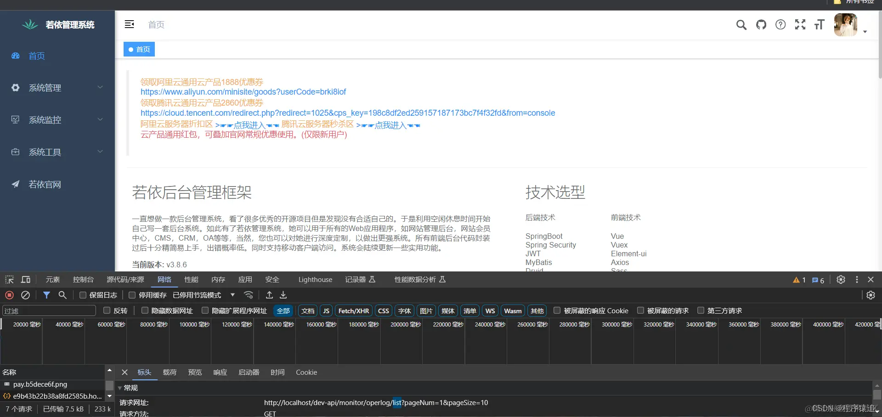
Task: Import HAR file upload icon
Action: pos(270,295)
